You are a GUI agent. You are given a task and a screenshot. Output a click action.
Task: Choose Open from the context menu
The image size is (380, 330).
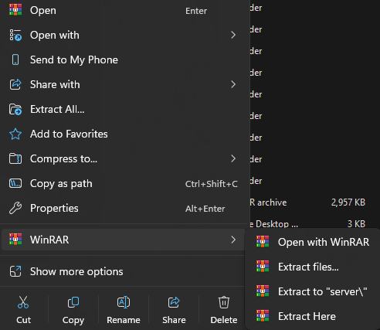click(x=123, y=10)
